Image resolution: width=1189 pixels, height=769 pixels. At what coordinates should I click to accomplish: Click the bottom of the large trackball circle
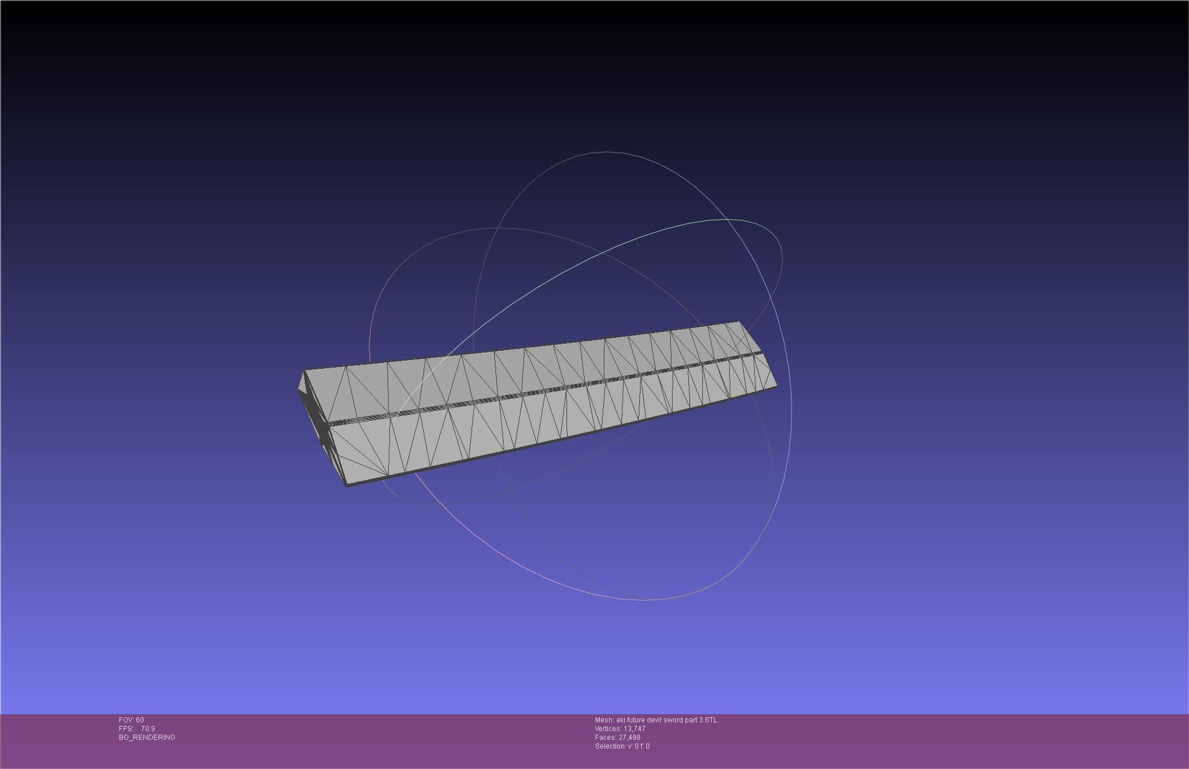coord(644,599)
